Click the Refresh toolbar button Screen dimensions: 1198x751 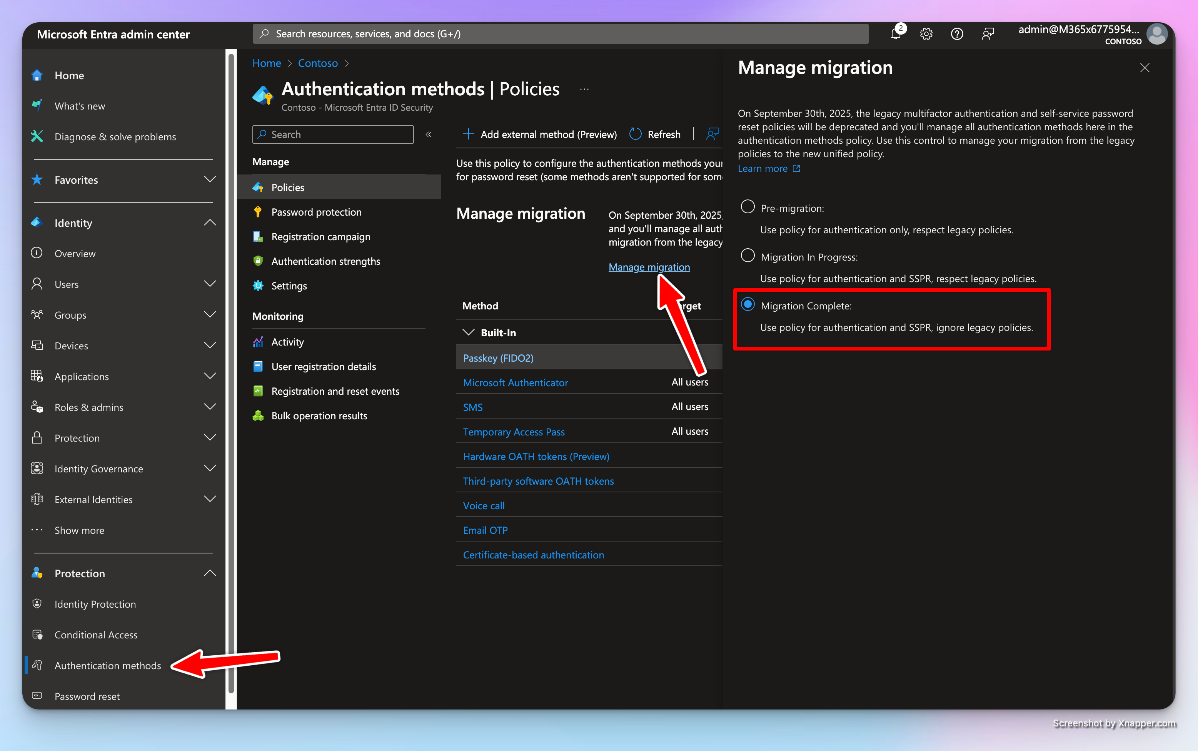[x=655, y=134]
